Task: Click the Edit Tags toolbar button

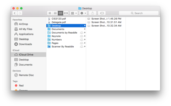Action: [x=102, y=13]
